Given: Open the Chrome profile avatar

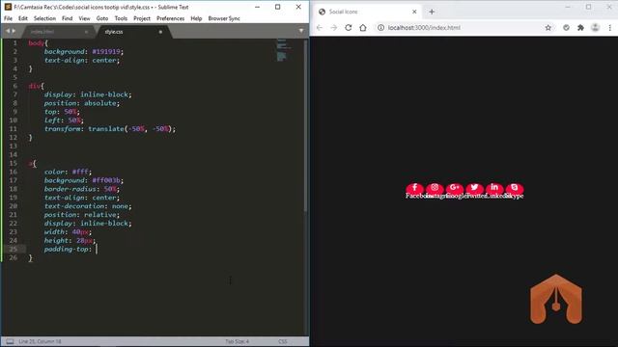Looking at the screenshot, I should point(595,28).
